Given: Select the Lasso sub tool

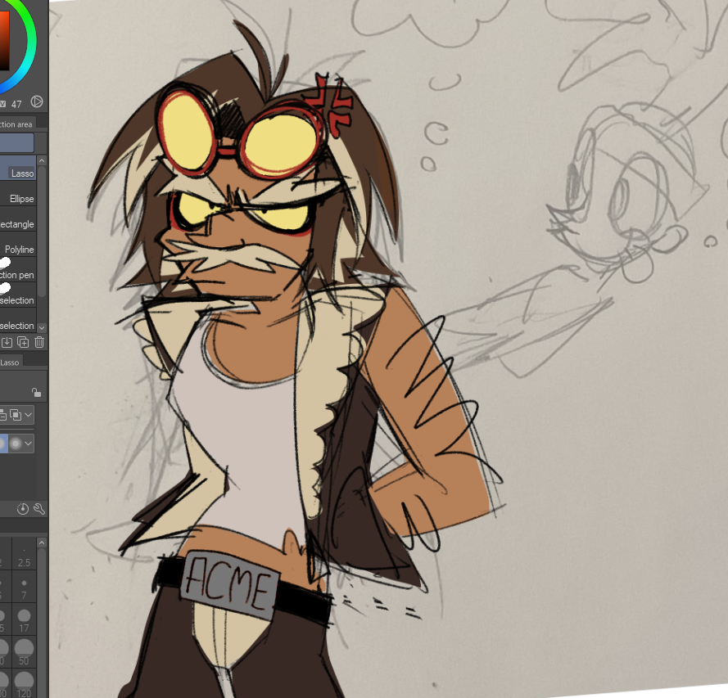Looking at the screenshot, I should coord(18,168).
